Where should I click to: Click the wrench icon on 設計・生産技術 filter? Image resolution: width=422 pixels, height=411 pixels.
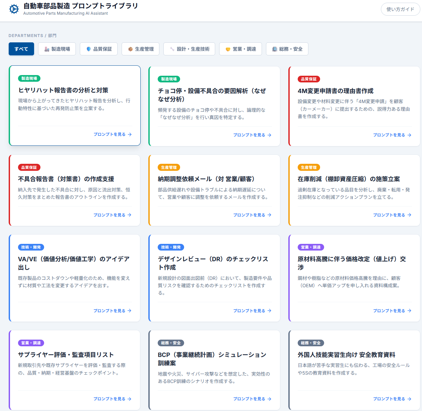[x=172, y=49]
